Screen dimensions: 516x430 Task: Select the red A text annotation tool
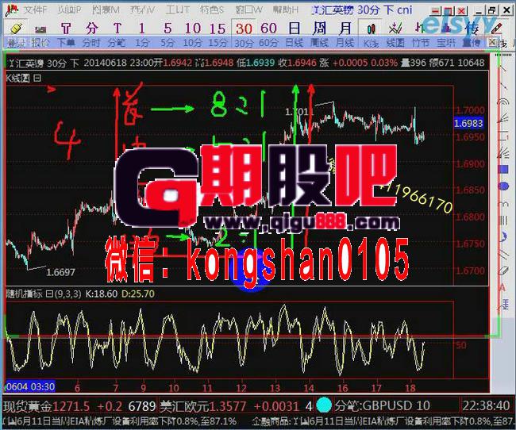[x=503, y=288]
